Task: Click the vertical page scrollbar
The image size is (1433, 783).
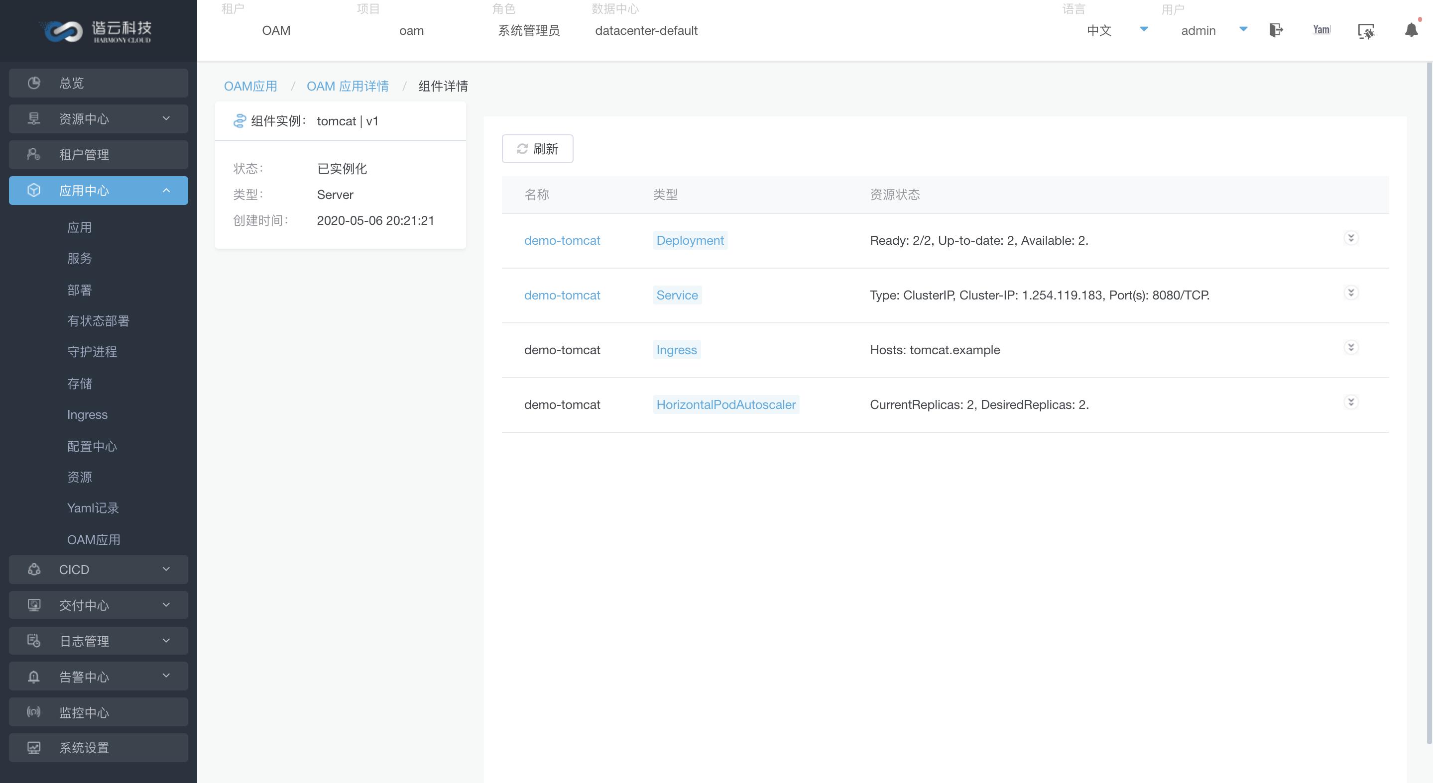Action: coord(1429,403)
